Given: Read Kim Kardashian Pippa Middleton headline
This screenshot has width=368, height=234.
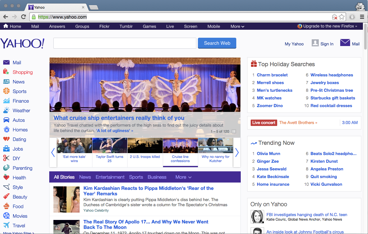Looking at the screenshot, I should 149,191.
